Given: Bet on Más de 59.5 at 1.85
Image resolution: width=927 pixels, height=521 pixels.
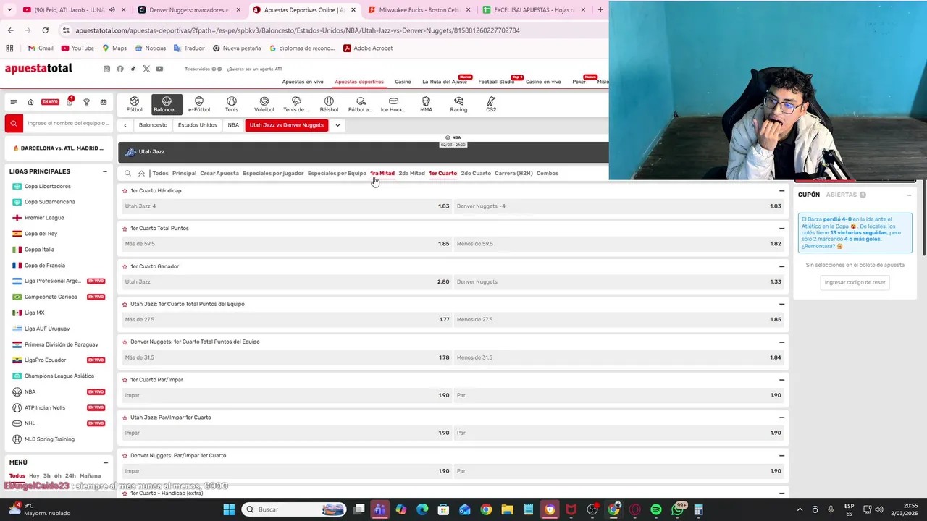Looking at the screenshot, I should click(x=287, y=244).
